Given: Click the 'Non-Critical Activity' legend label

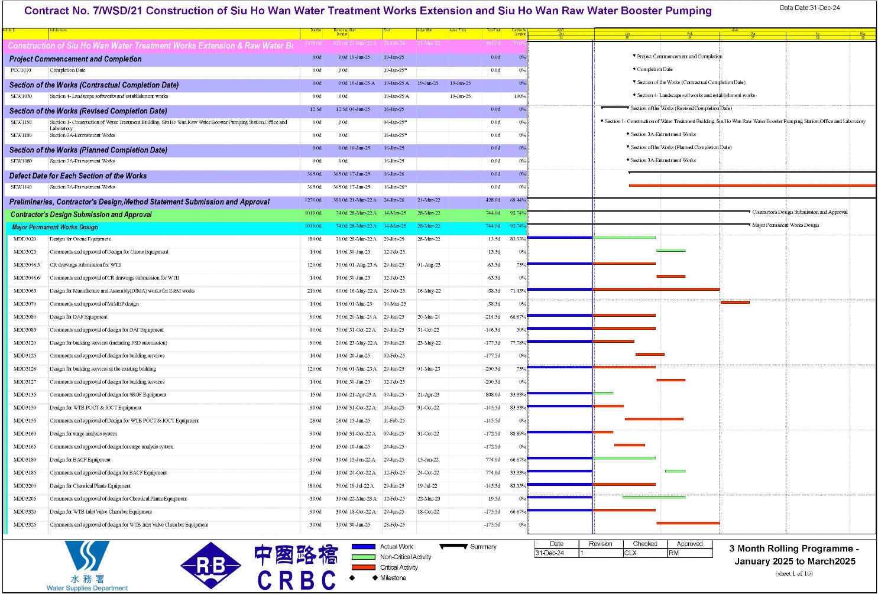Looking at the screenshot, I should click(406, 557).
